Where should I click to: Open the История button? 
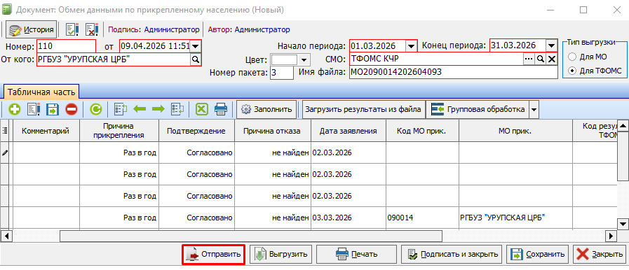31,29
